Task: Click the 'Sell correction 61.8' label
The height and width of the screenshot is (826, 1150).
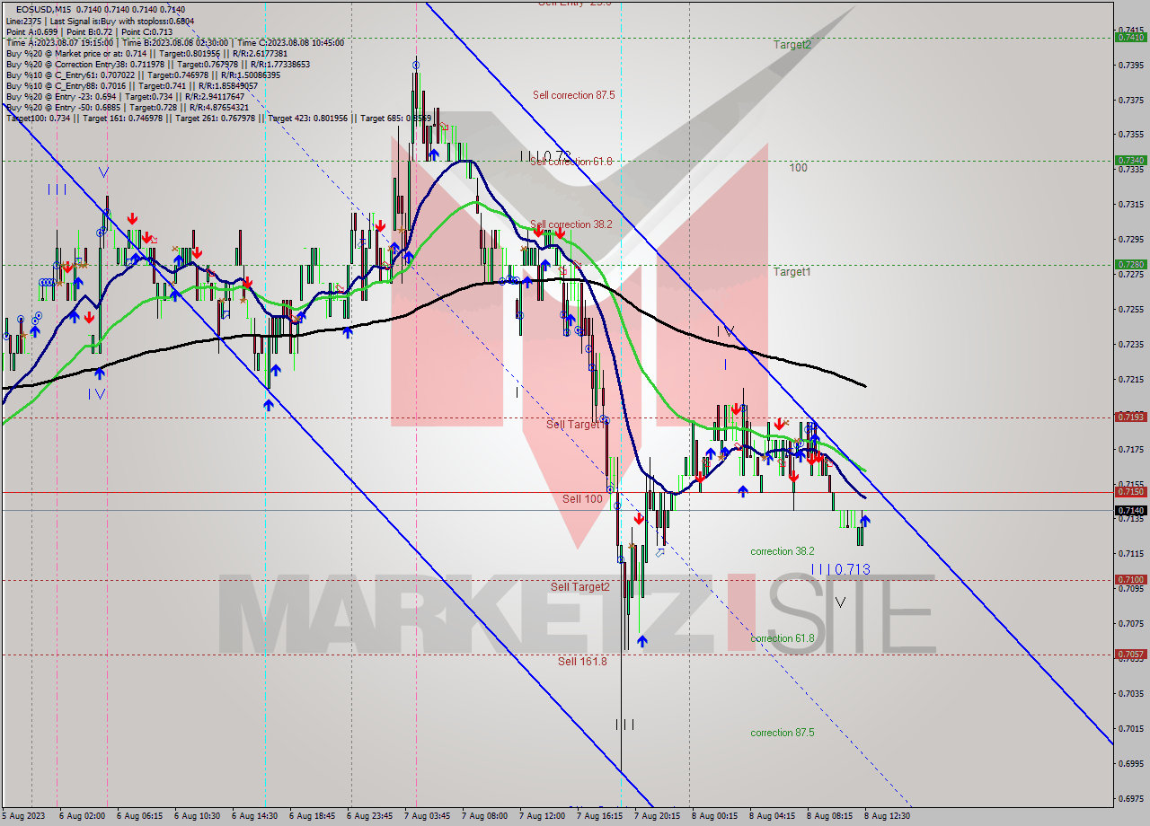Action: click(571, 162)
